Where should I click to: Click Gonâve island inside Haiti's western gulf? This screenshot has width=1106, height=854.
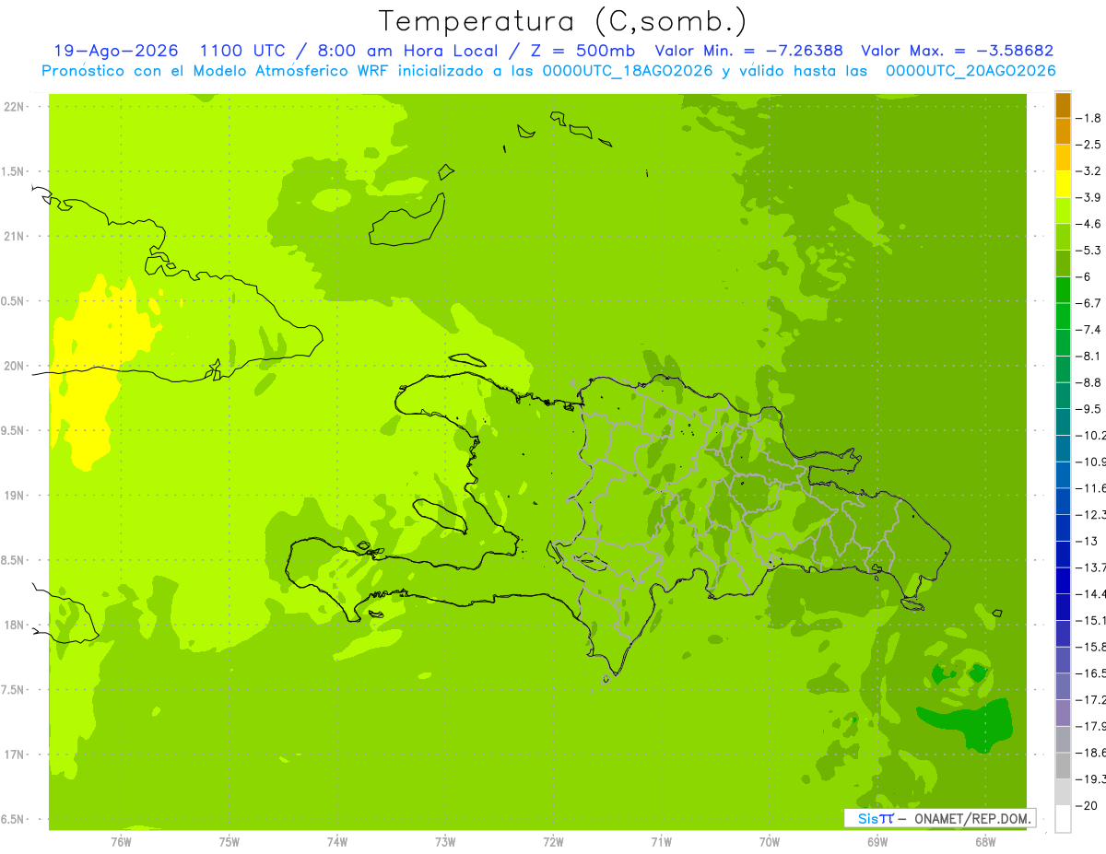(441, 516)
